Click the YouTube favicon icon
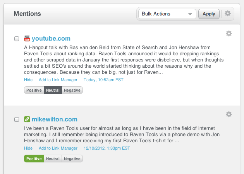 [27, 38]
